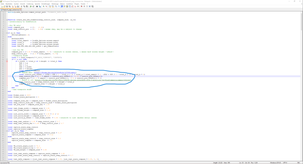Click the Print toolbar icon

(18, 6)
